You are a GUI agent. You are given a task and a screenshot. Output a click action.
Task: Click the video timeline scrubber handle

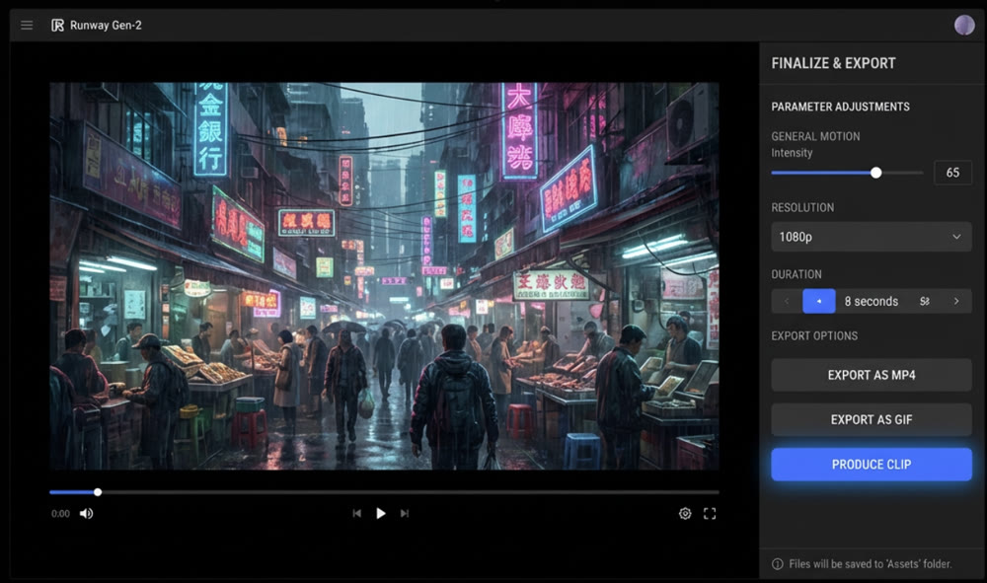coord(98,491)
